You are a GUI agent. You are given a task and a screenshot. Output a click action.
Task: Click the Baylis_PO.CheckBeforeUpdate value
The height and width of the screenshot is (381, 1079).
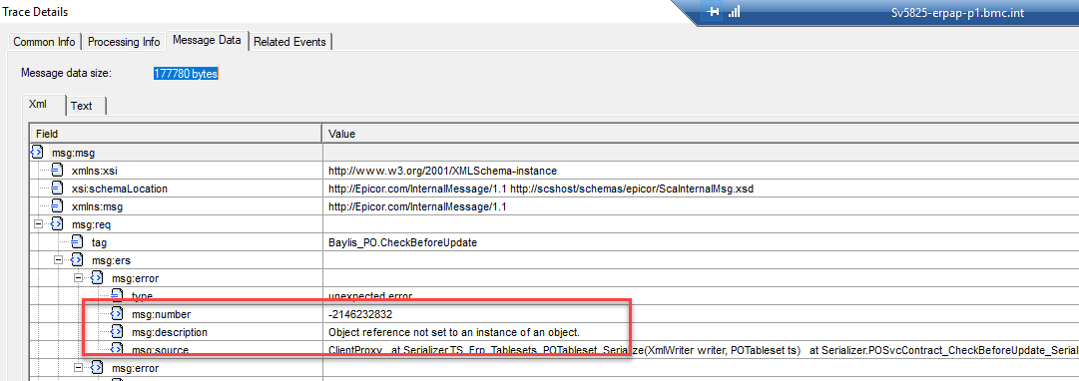[402, 242]
